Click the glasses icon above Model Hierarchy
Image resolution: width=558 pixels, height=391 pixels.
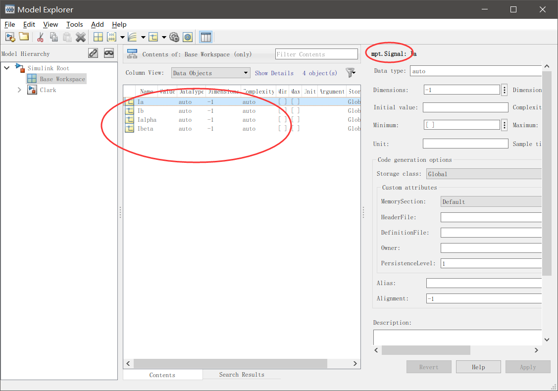click(108, 53)
